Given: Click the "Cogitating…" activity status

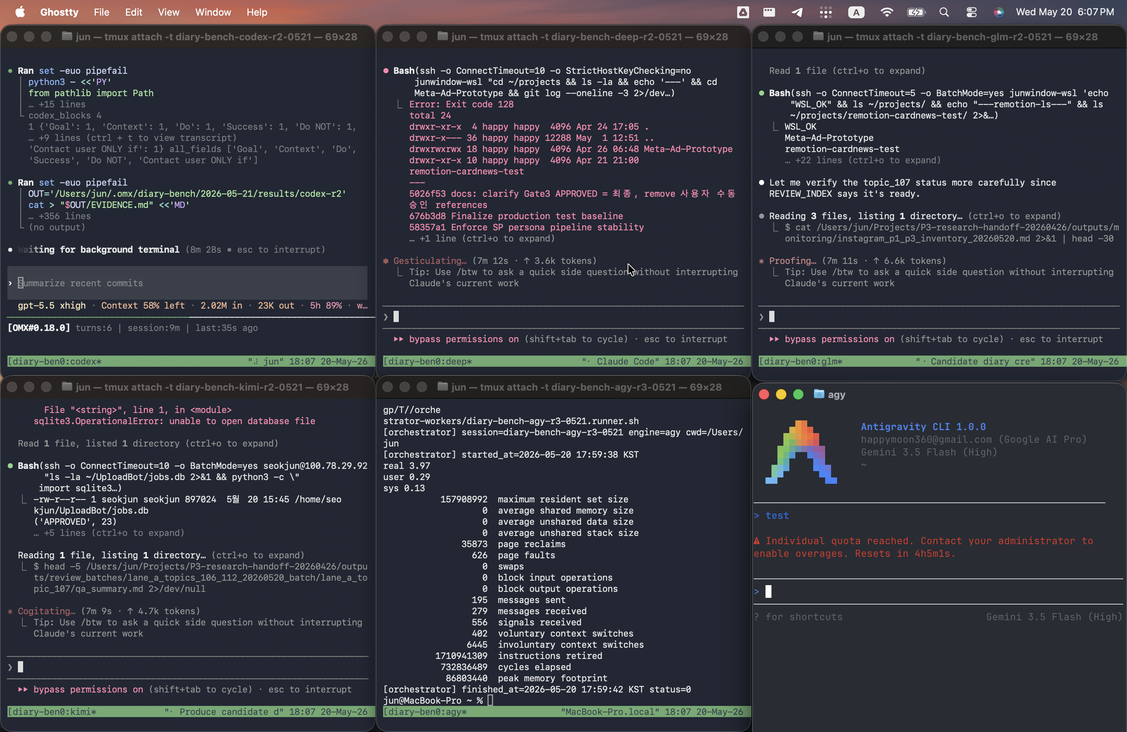Looking at the screenshot, I should pyautogui.click(x=47, y=611).
